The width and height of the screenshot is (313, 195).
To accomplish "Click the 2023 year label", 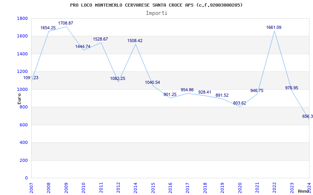I will [x=292, y=188].
